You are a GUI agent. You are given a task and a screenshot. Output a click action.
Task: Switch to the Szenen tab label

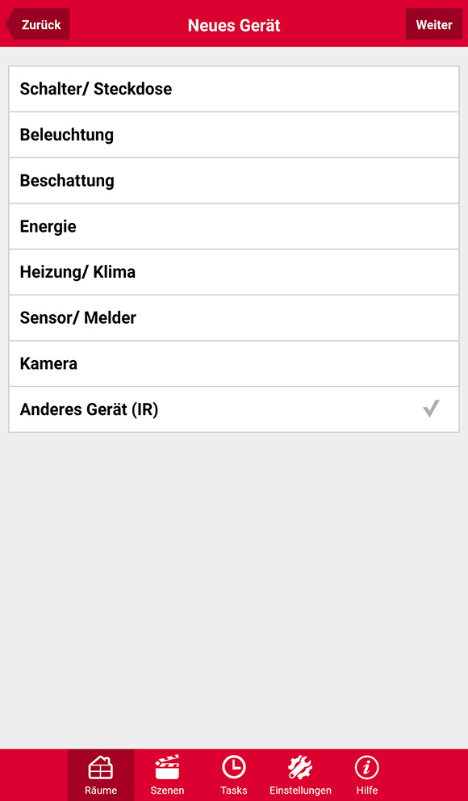[x=167, y=791]
